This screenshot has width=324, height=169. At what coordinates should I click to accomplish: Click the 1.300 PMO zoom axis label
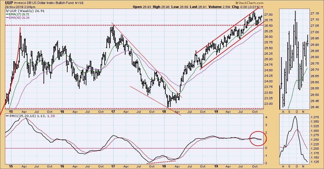click(315, 131)
